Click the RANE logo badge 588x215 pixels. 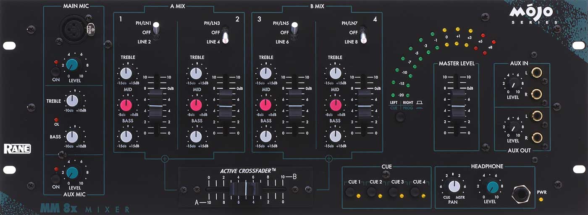pos(17,149)
